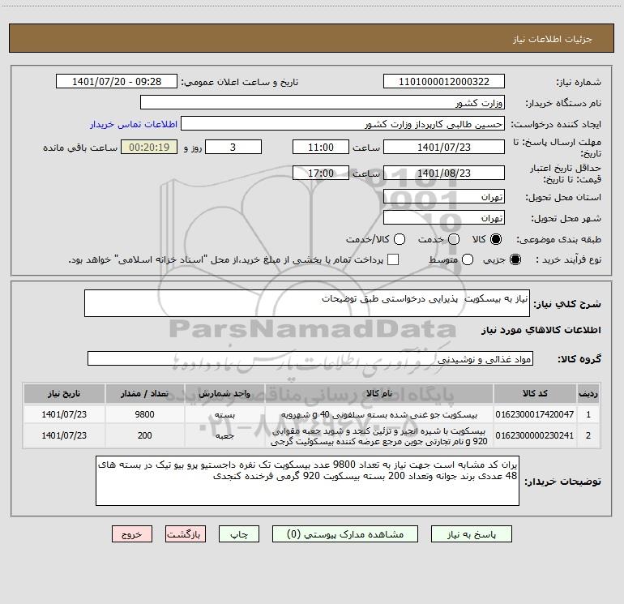Open the اطلاعات تماس خریدار link

pyautogui.click(x=134, y=124)
